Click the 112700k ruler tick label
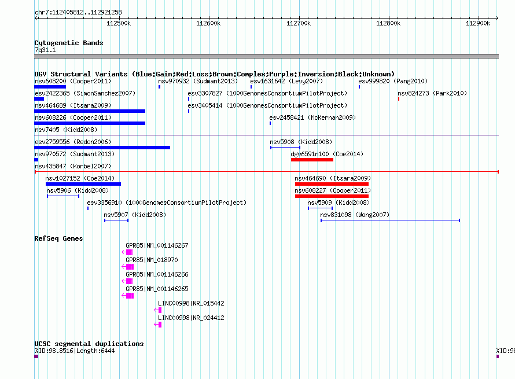Image resolution: width=515 pixels, height=379 pixels. coord(299,23)
